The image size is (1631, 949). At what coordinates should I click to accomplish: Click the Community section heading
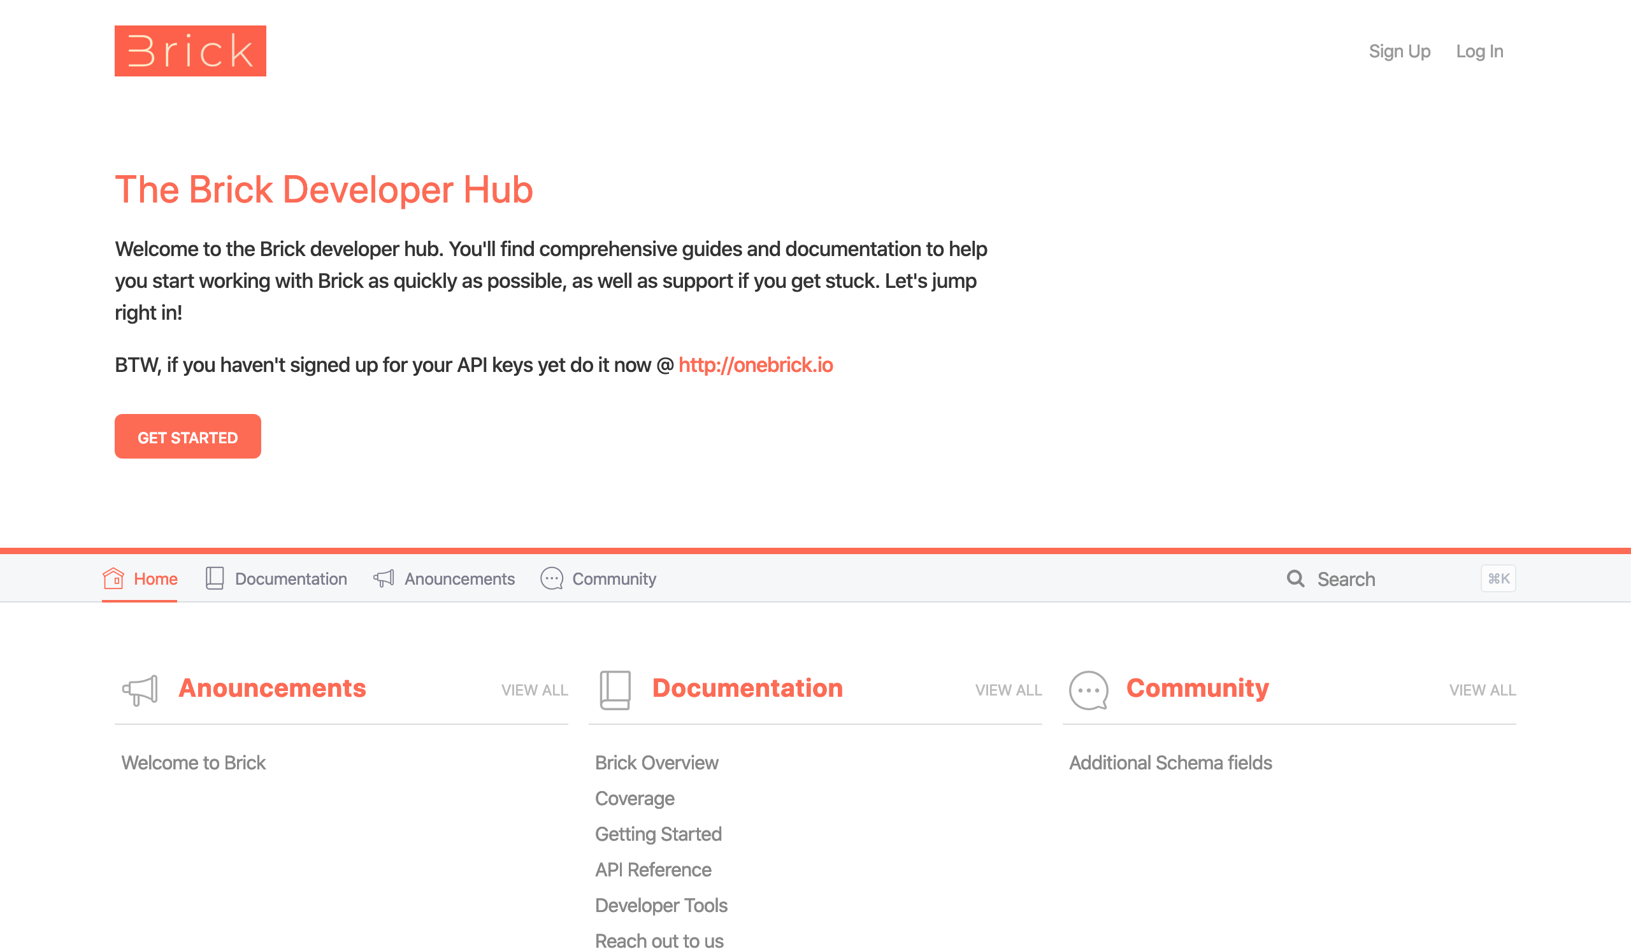pos(1197,689)
